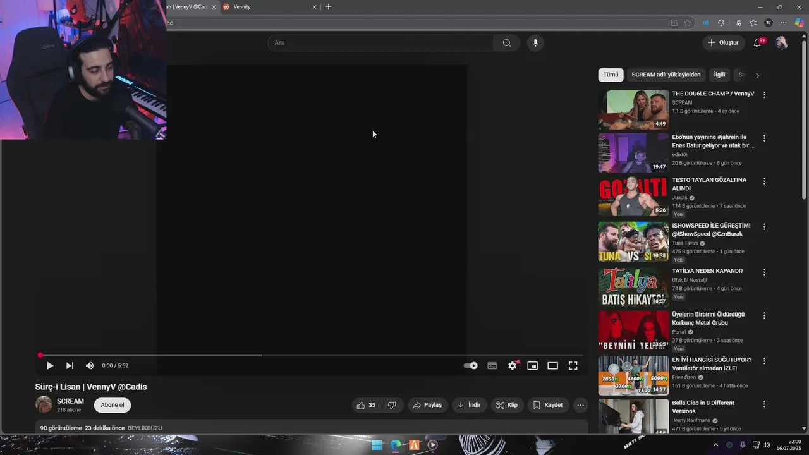Viewport: 809px width, 455px height.
Task: Click the Paylaş share button
Action: (427, 405)
